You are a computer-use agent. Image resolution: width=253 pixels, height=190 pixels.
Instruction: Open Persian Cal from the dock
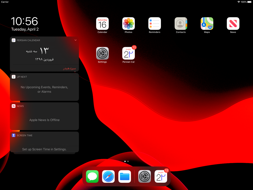click(x=161, y=176)
